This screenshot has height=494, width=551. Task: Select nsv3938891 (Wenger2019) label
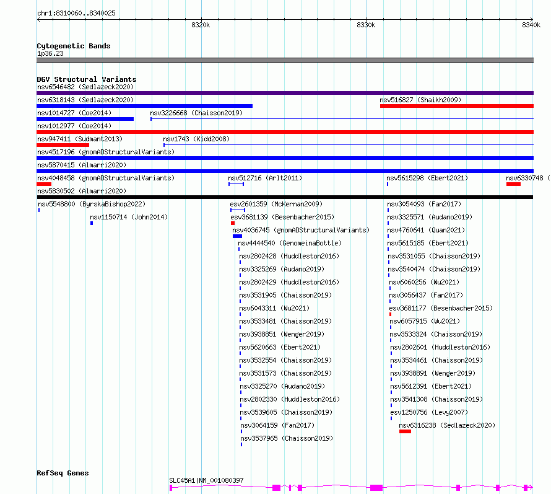[x=433, y=373]
